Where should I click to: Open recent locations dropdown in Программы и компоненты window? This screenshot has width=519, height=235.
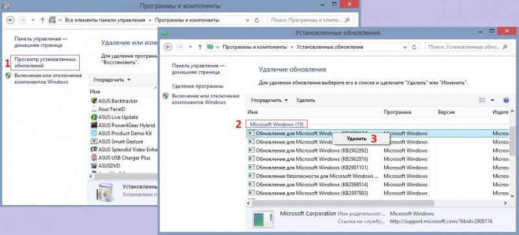(x=33, y=20)
